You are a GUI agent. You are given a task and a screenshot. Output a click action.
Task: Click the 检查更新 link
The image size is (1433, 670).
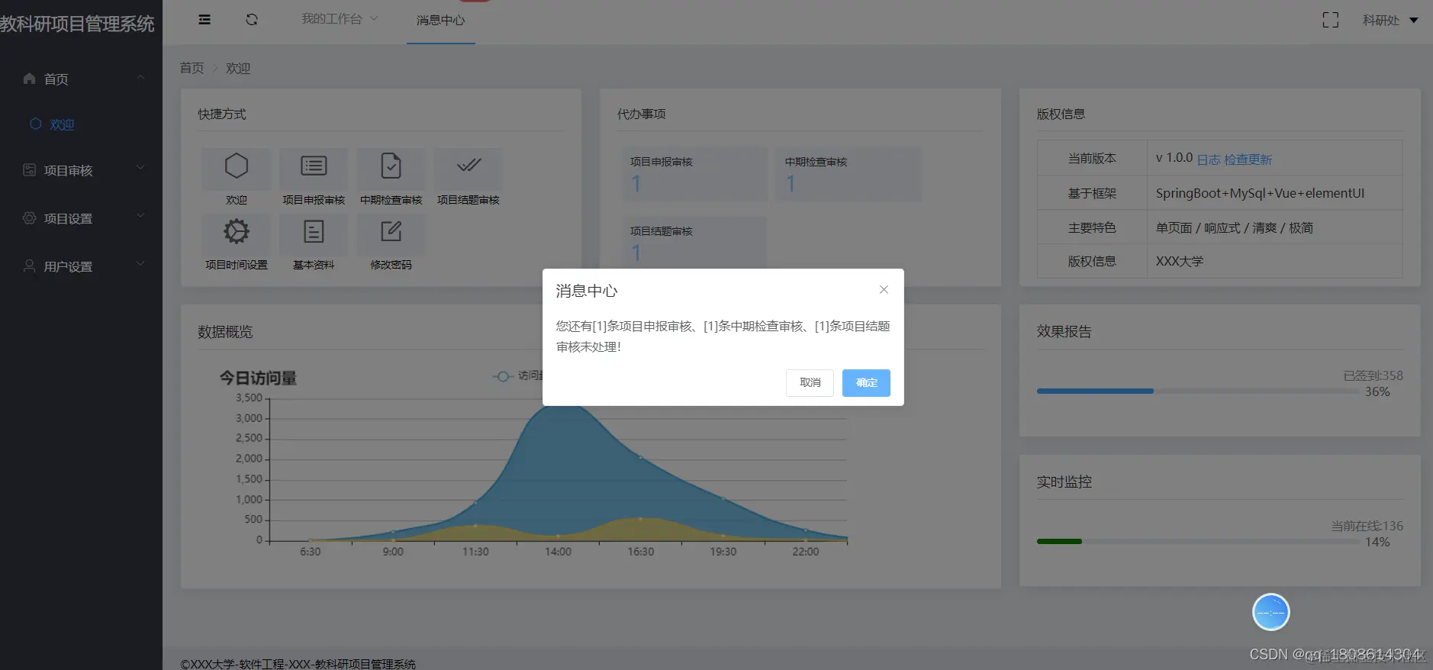tap(1248, 159)
